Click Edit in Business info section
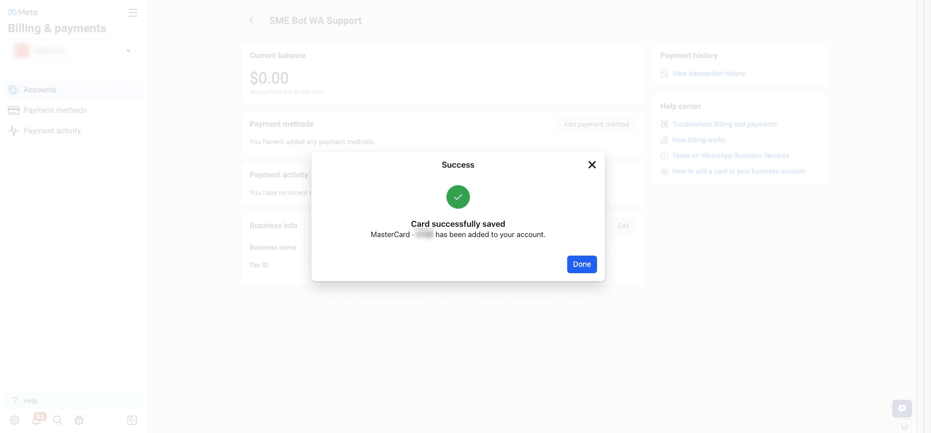 pyautogui.click(x=623, y=226)
